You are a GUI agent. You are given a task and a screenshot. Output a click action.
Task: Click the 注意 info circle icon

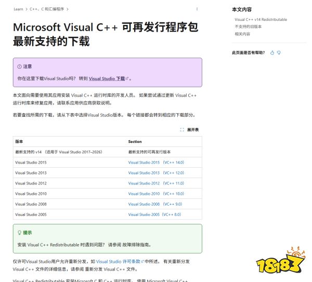click(19, 66)
